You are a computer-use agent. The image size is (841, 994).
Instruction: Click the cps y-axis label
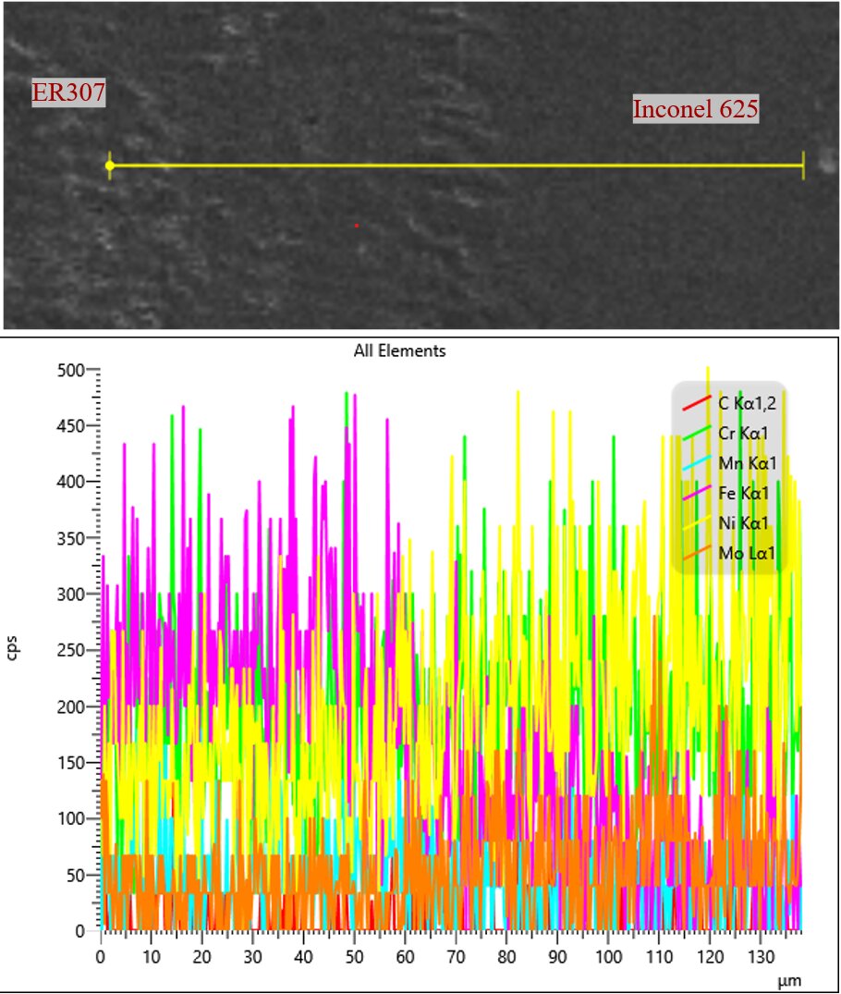(x=12, y=648)
